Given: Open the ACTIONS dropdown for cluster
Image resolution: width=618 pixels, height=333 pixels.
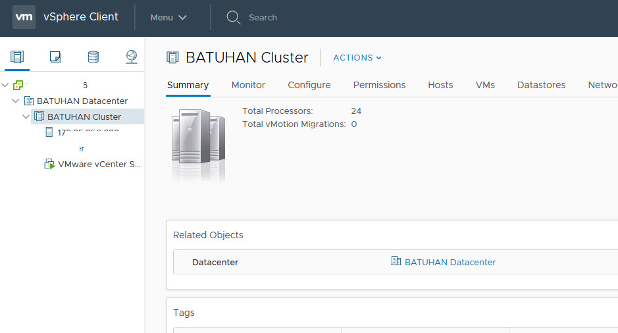Looking at the screenshot, I should (x=357, y=58).
